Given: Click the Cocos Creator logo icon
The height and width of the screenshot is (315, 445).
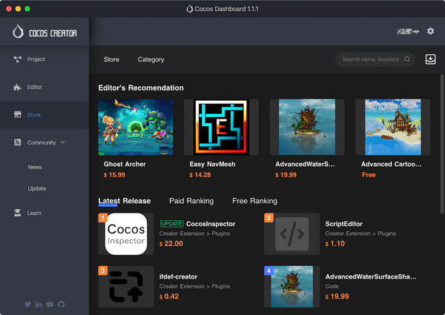Looking at the screenshot, I should pos(18,31).
